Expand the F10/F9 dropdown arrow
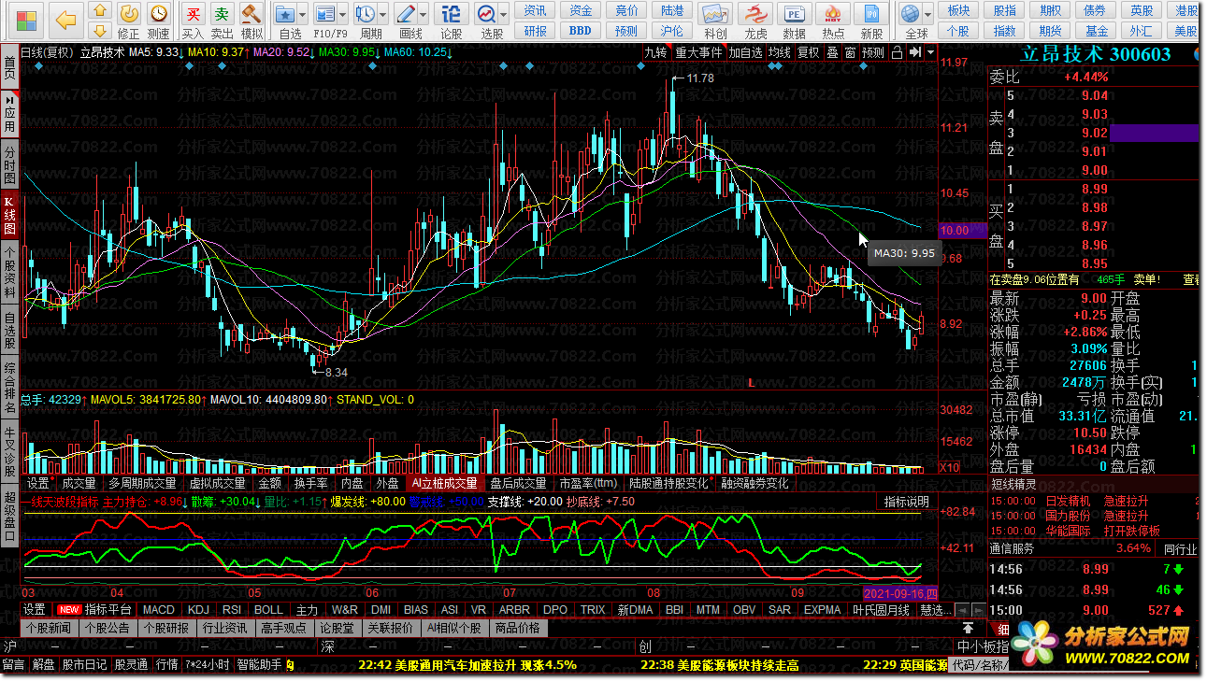The height and width of the screenshot is (681, 1207). [344, 15]
